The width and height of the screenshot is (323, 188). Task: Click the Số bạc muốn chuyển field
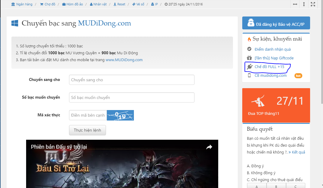(x=131, y=97)
